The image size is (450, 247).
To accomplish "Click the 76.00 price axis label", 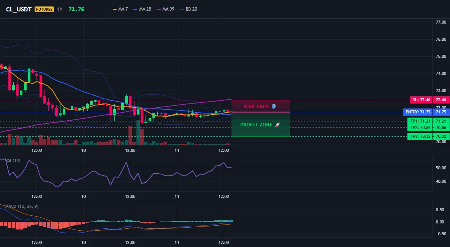I will (x=441, y=39).
